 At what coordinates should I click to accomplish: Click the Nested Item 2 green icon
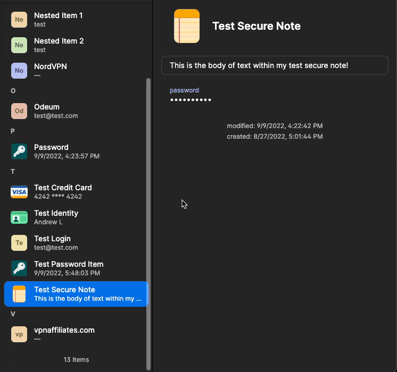tap(19, 45)
